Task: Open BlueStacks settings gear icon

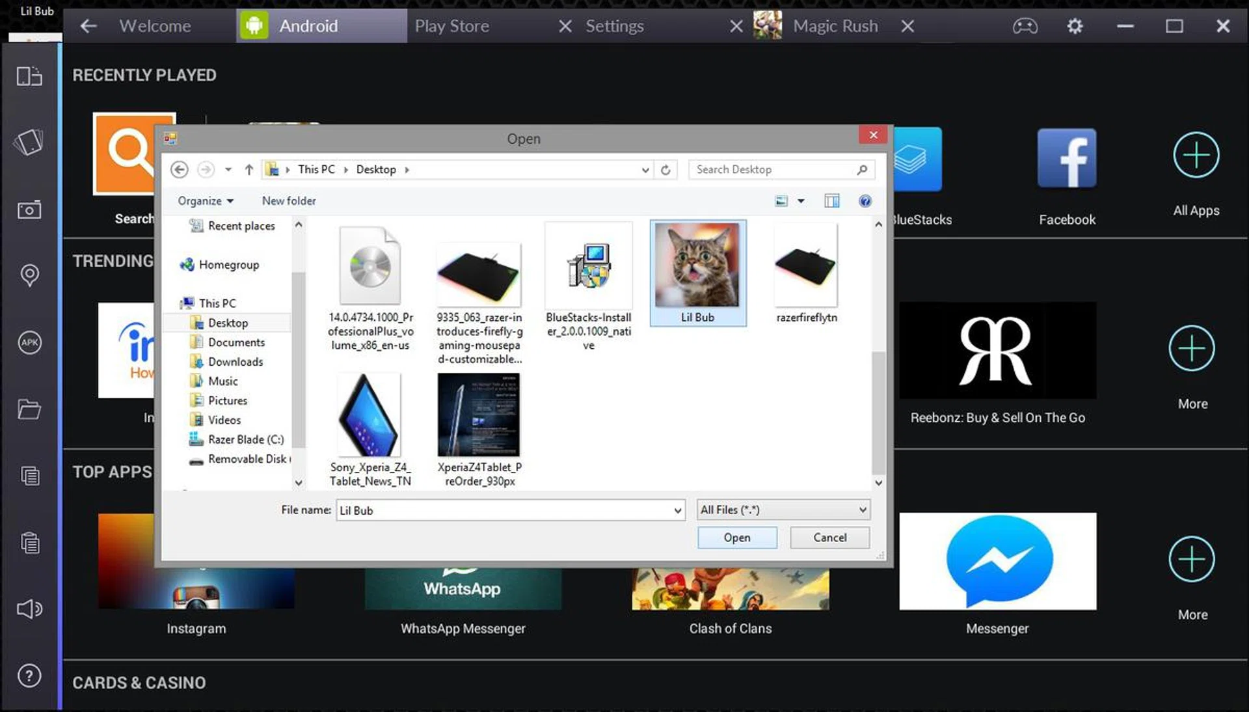Action: tap(1075, 26)
